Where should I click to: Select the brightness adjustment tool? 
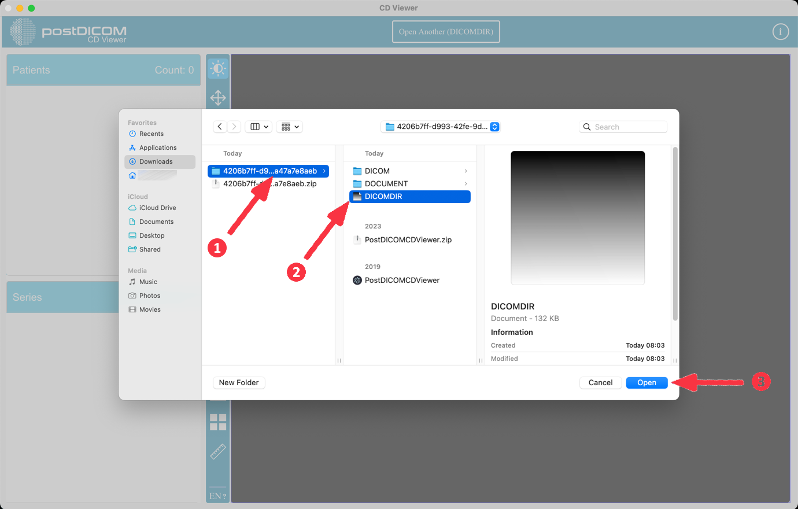[218, 68]
